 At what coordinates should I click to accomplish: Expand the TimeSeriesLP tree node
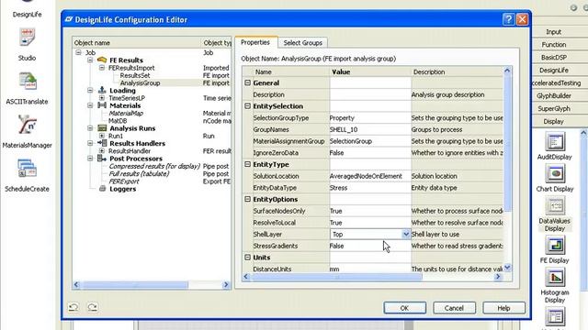102,98
